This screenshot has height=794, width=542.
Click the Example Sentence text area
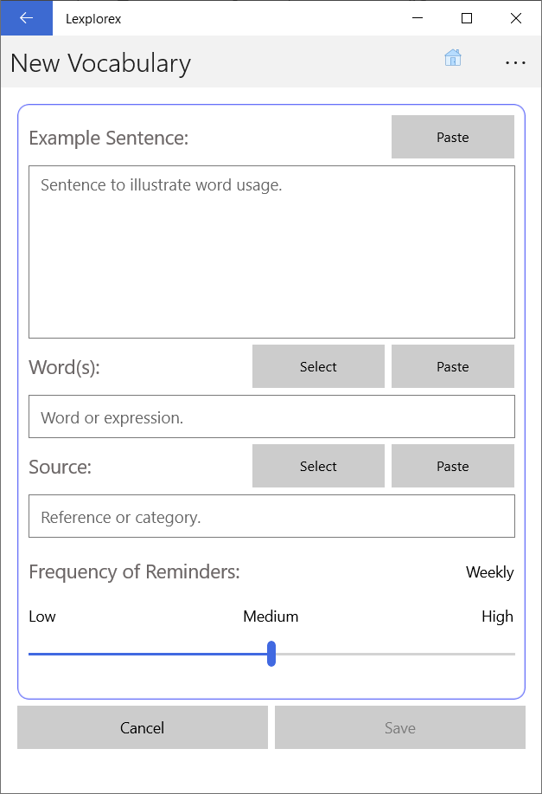click(271, 251)
